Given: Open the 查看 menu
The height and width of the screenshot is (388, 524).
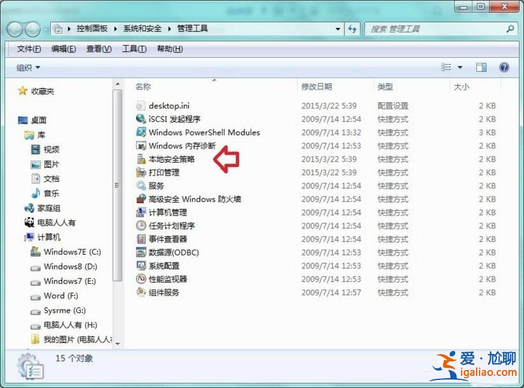Looking at the screenshot, I should coord(97,49).
